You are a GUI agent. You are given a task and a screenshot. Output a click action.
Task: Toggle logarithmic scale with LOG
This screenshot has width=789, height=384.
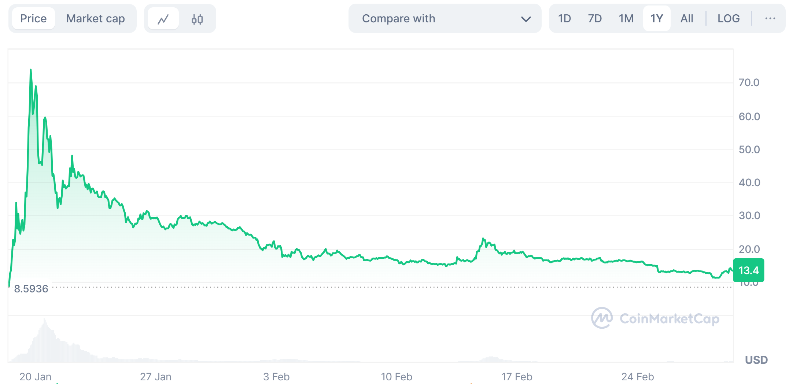(x=729, y=18)
